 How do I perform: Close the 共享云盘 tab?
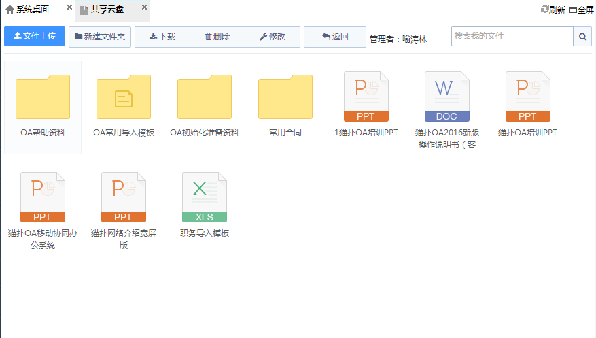click(144, 7)
